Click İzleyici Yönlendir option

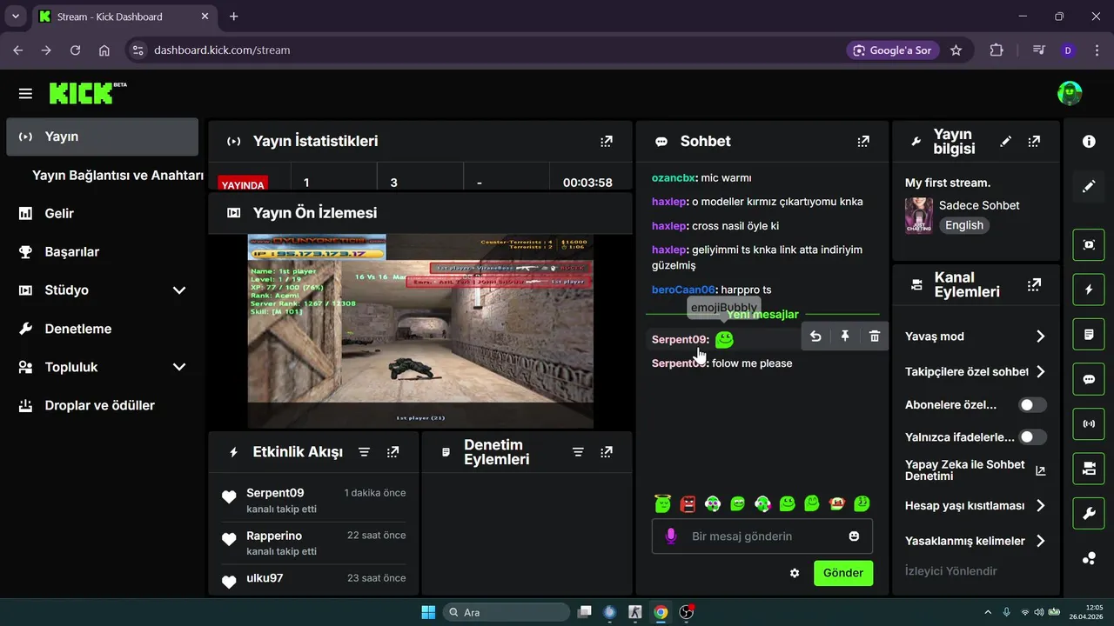click(951, 571)
